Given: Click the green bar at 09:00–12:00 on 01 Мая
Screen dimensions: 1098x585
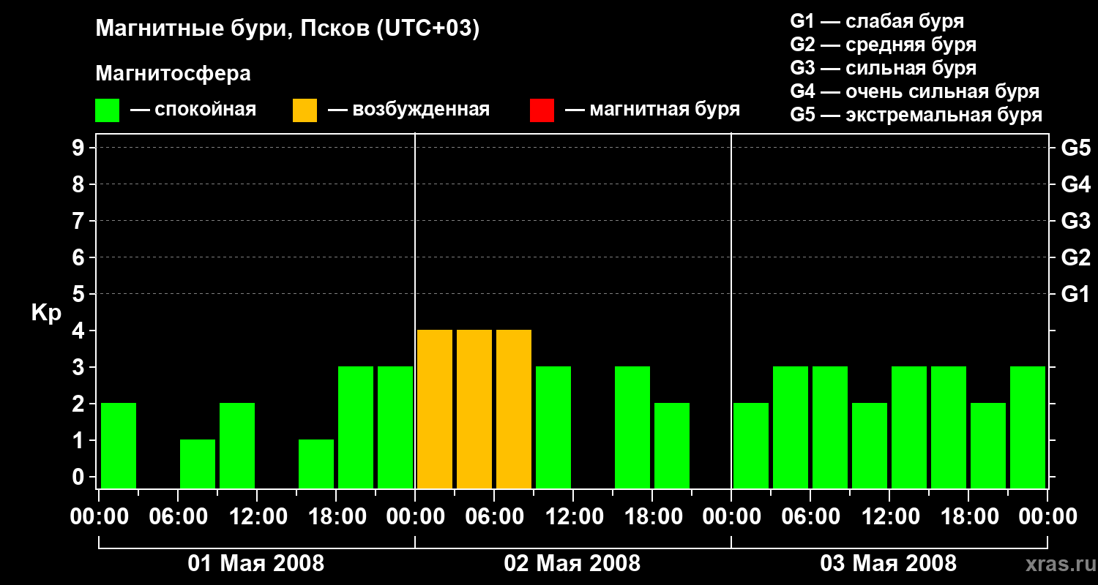Looking at the screenshot, I should 237,445.
